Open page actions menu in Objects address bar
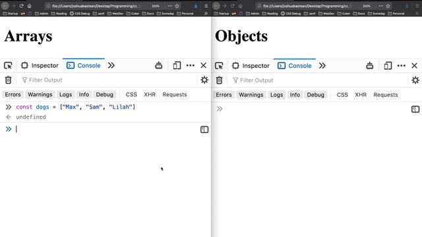Viewport: 422px width, 237px height. point(380,6)
